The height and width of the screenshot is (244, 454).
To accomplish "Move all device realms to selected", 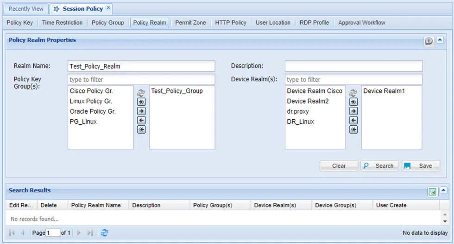I will coord(353,102).
